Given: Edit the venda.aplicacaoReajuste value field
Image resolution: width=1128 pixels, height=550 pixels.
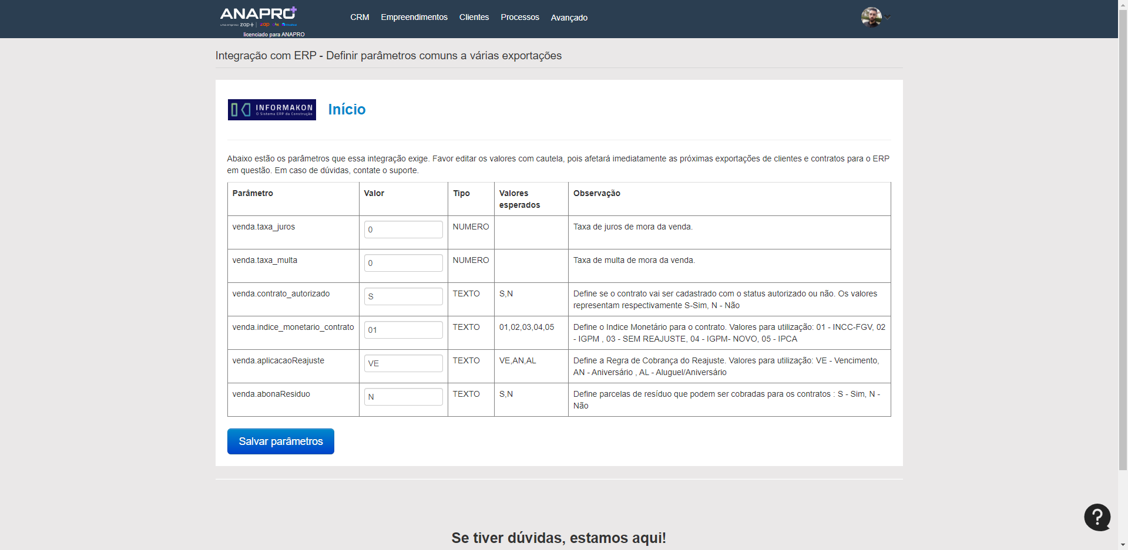Looking at the screenshot, I should click(x=403, y=363).
